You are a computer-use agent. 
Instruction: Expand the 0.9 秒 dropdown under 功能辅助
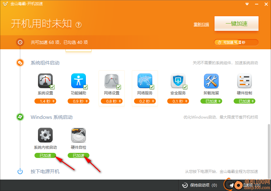coord(79,101)
